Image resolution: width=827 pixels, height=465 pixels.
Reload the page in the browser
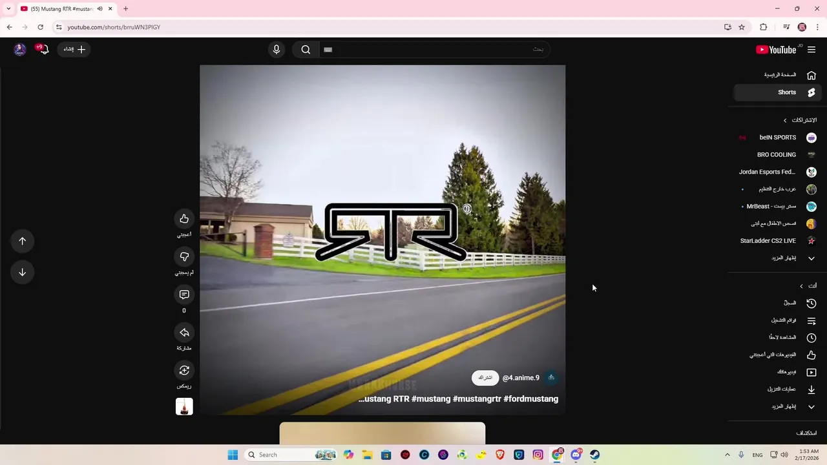[40, 27]
